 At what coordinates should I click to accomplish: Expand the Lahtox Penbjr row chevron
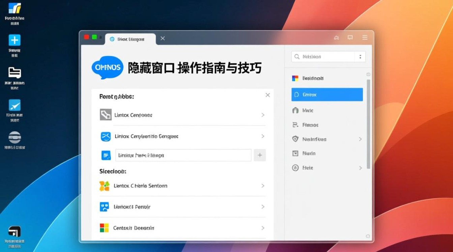pos(263,207)
